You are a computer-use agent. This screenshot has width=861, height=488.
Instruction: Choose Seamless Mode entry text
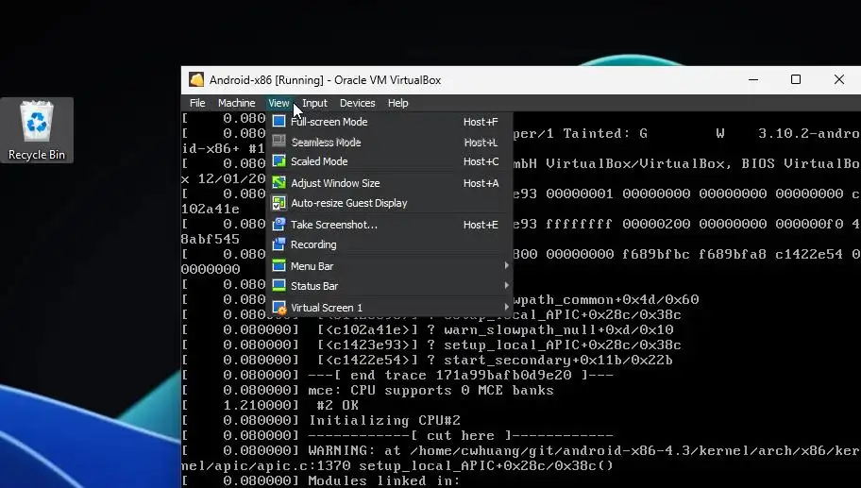pos(326,143)
